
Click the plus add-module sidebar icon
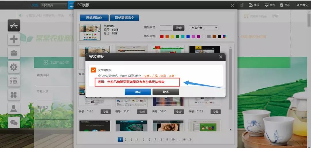[14, 39]
